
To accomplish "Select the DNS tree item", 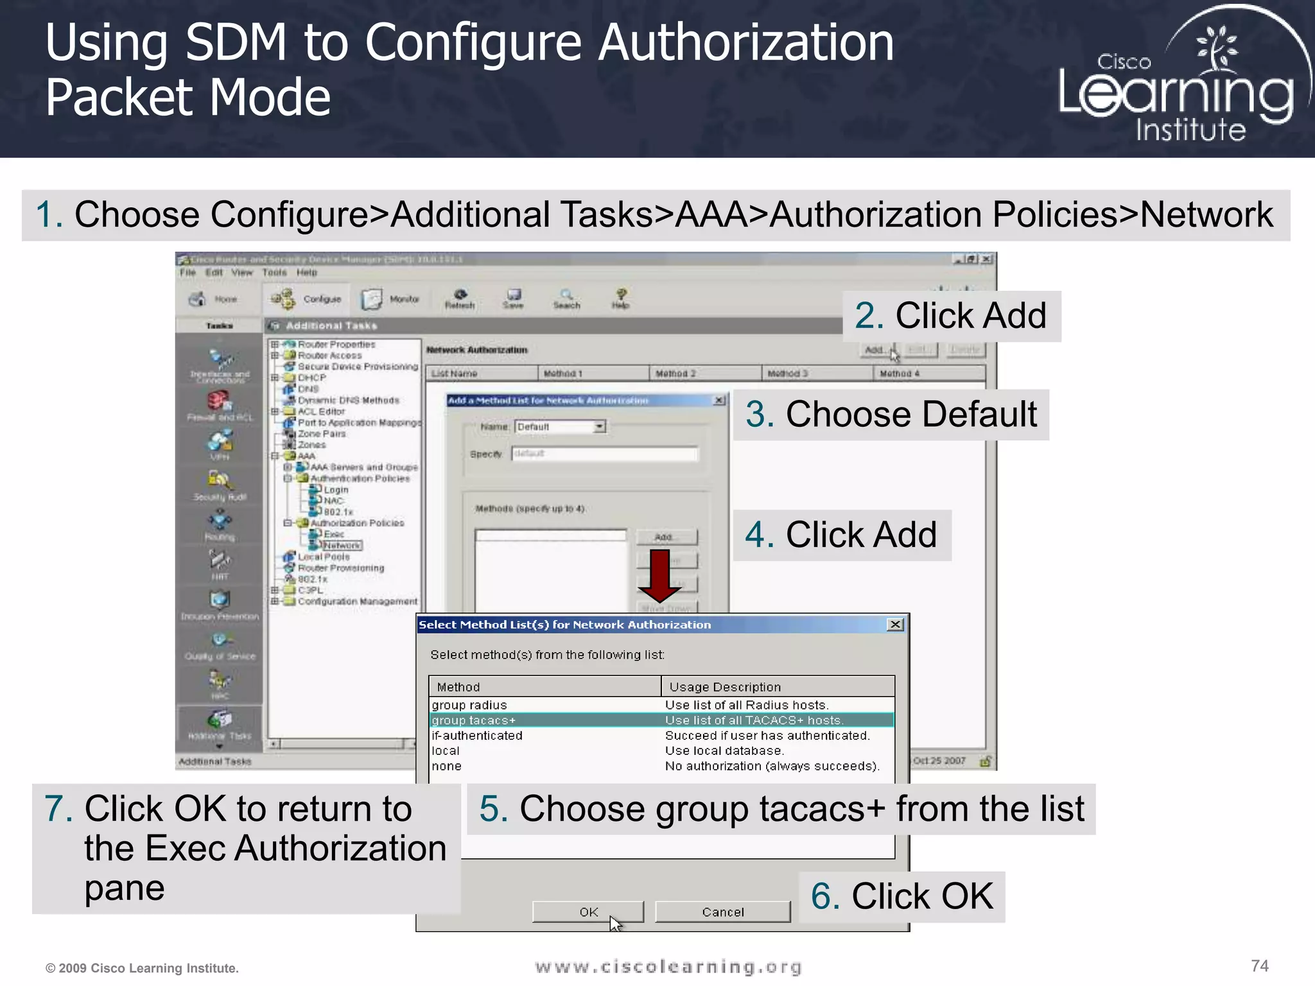I will click(308, 389).
